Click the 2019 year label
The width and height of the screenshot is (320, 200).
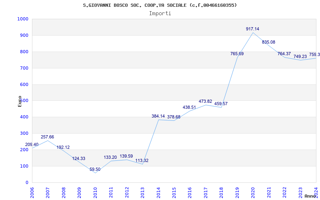click(x=237, y=192)
